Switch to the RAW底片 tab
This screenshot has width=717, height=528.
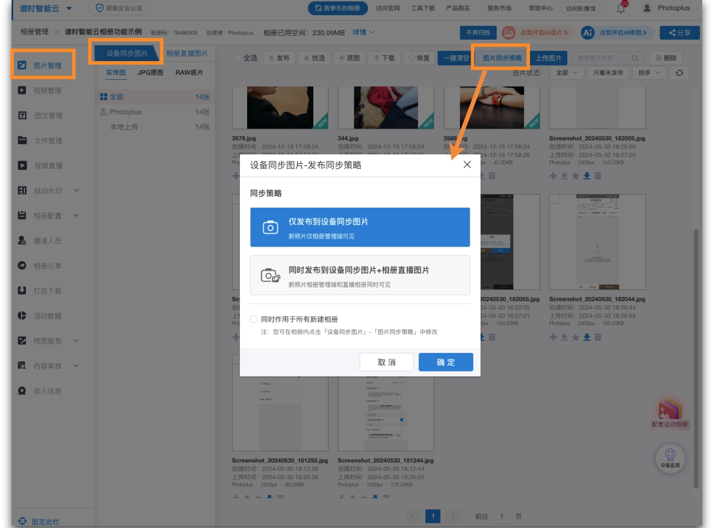pyautogui.click(x=189, y=72)
